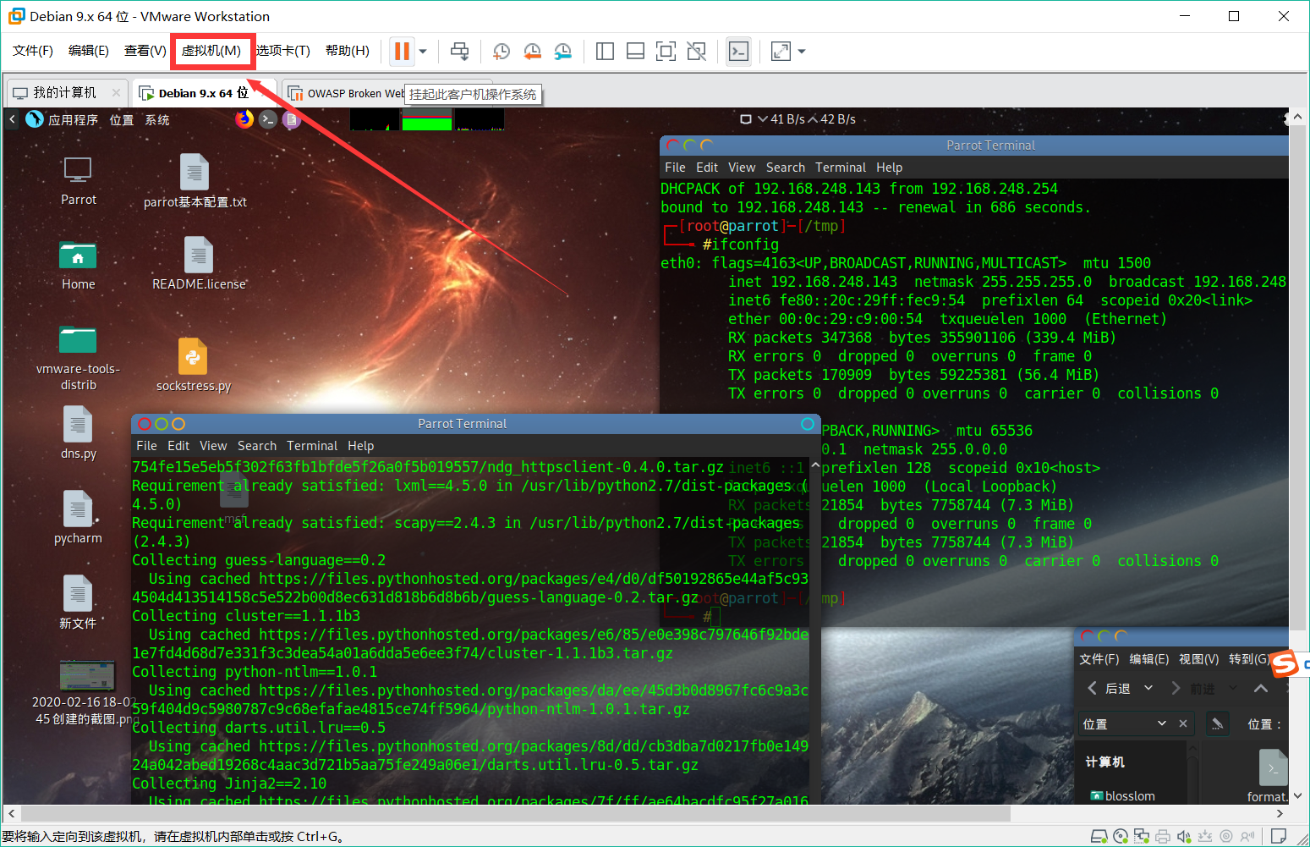This screenshot has width=1310, height=847.
Task: Close the 我的计算机 tab
Action: coord(116,93)
